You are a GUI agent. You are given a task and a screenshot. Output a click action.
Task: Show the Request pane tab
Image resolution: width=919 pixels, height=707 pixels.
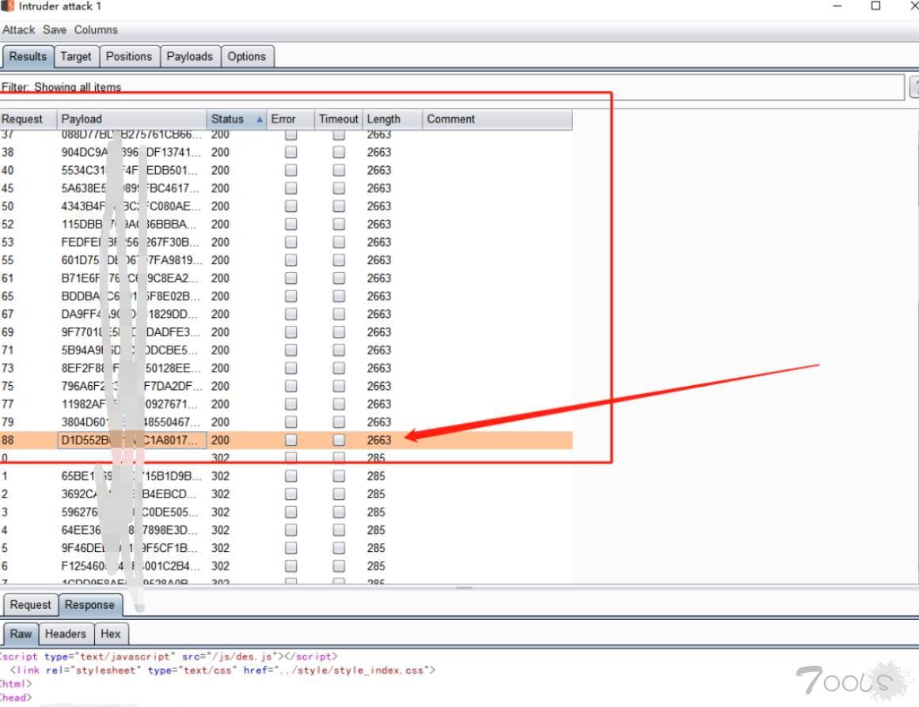click(31, 604)
